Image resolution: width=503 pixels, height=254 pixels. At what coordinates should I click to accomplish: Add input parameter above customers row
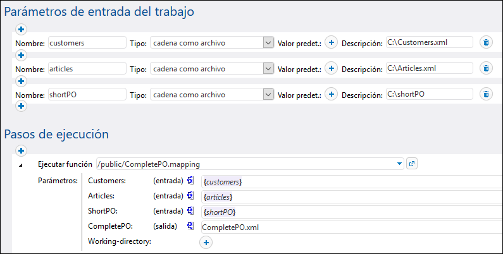(x=21, y=29)
